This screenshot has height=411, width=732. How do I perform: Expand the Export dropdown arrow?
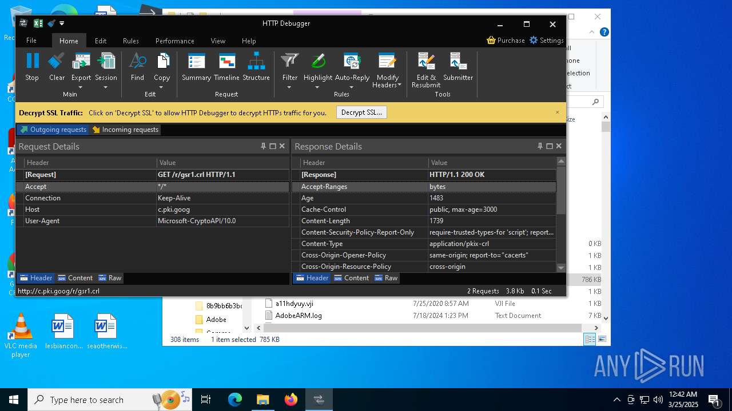81,87
